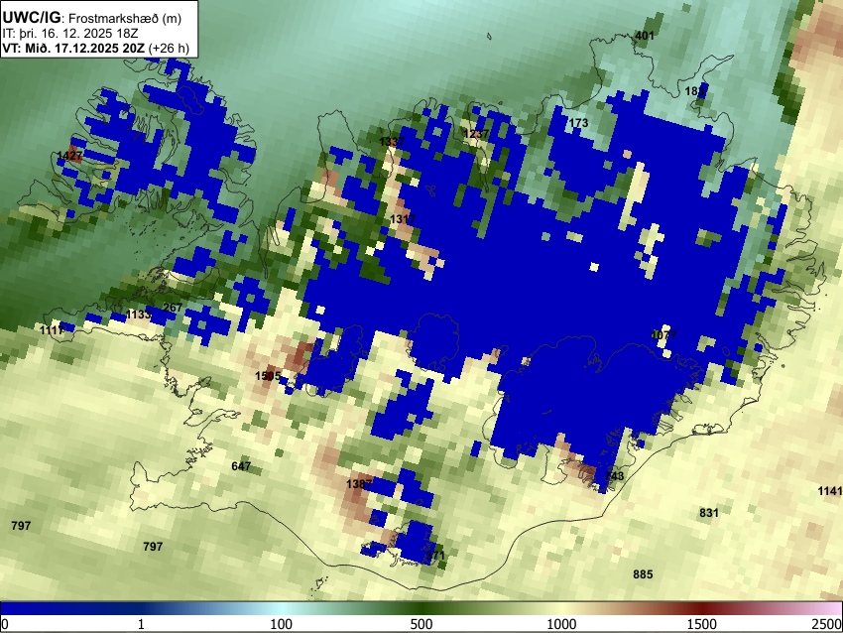Click the 831 value label
Image resolution: width=843 pixels, height=633 pixels.
click(x=708, y=513)
